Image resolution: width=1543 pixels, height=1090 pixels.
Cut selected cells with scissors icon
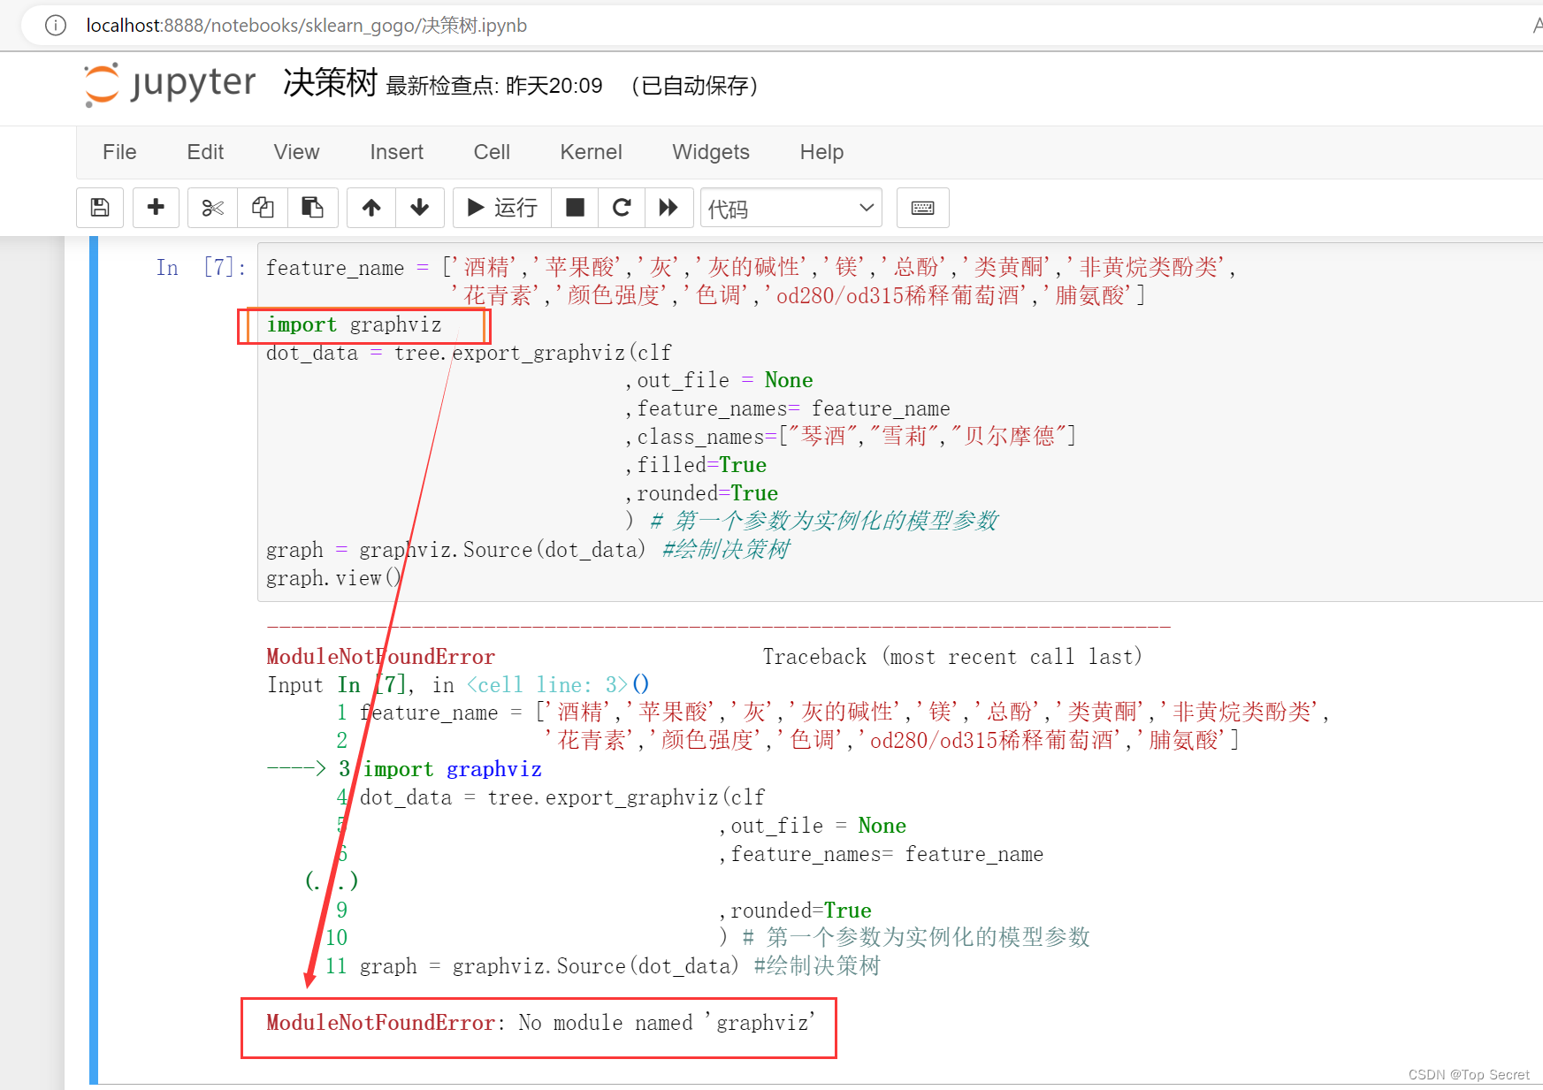click(212, 208)
